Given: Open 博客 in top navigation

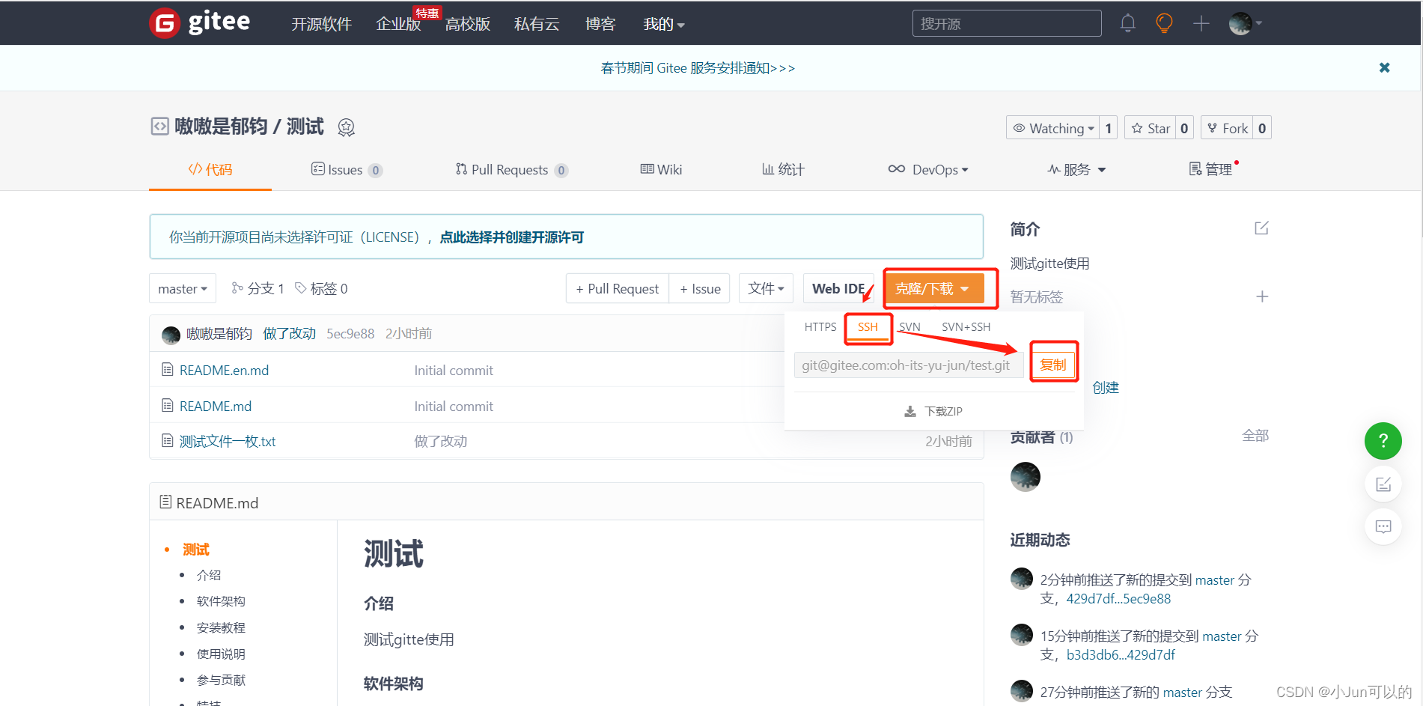Looking at the screenshot, I should tap(600, 24).
